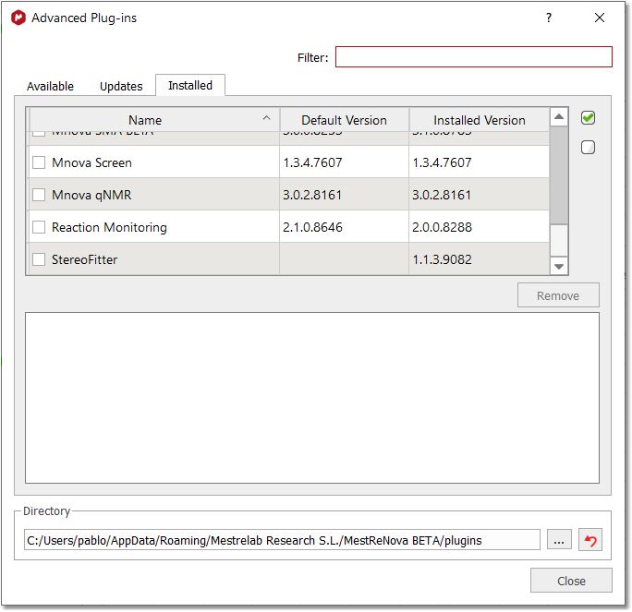Select the Reaction Monitoring row name

[x=109, y=227]
